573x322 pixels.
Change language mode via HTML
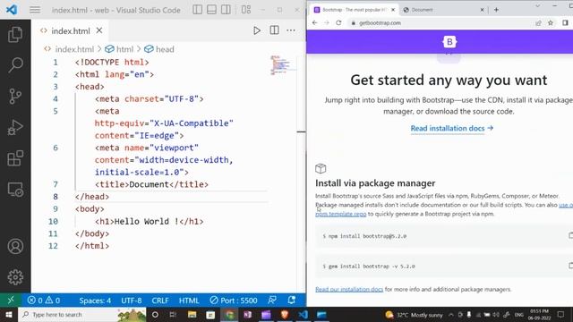(189, 301)
